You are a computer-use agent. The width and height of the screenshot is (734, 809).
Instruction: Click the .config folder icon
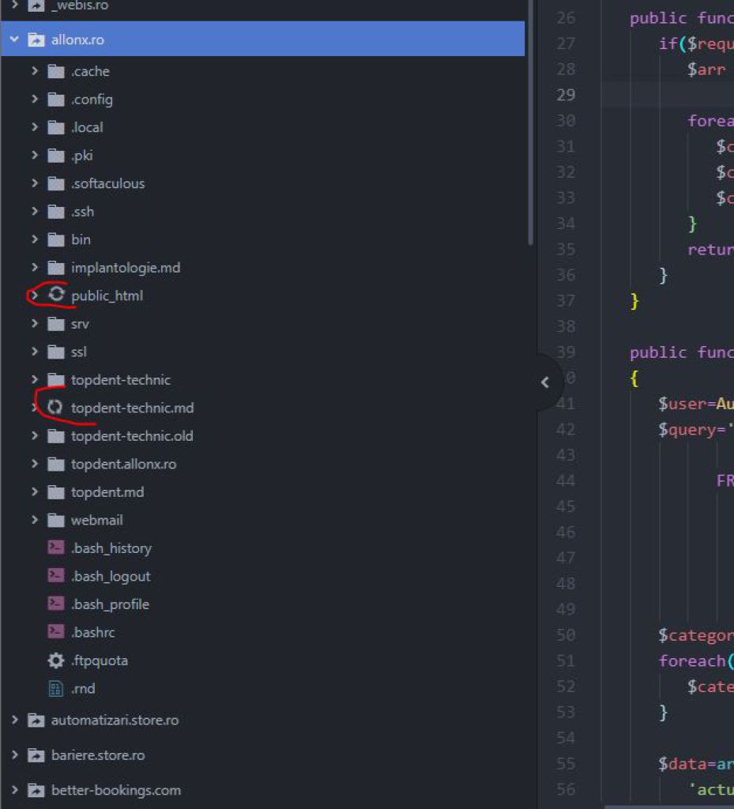click(56, 99)
